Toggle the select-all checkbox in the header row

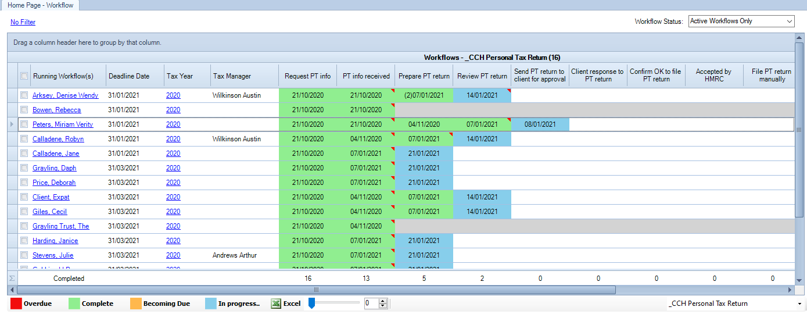[x=24, y=76]
